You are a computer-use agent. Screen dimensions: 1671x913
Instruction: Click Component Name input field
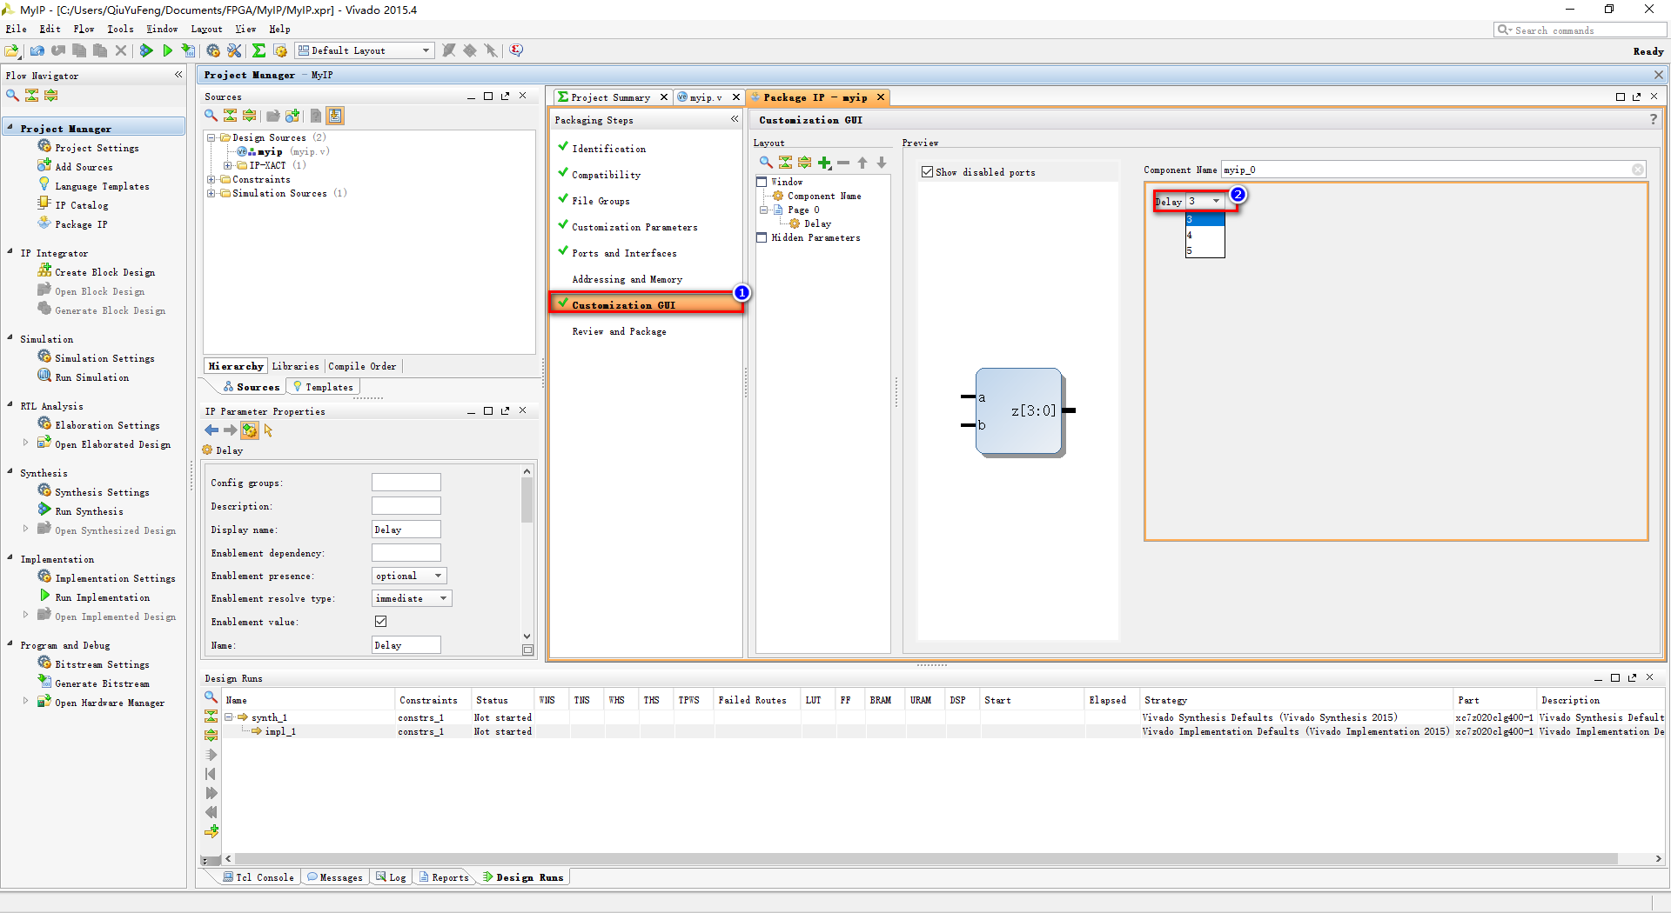[1433, 170]
